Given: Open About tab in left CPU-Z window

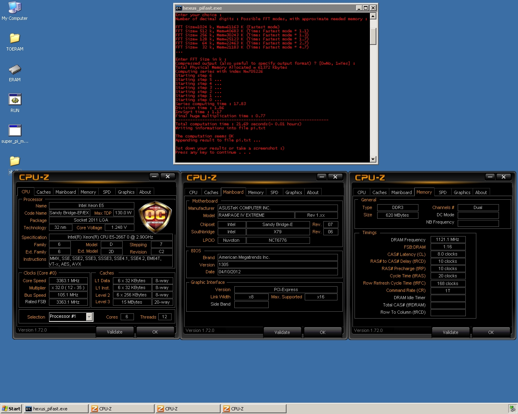Looking at the screenshot, I should tap(145, 192).
